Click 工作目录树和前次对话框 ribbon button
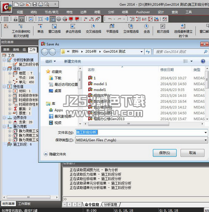Screen dimensions: 209x212 tap(21, 31)
